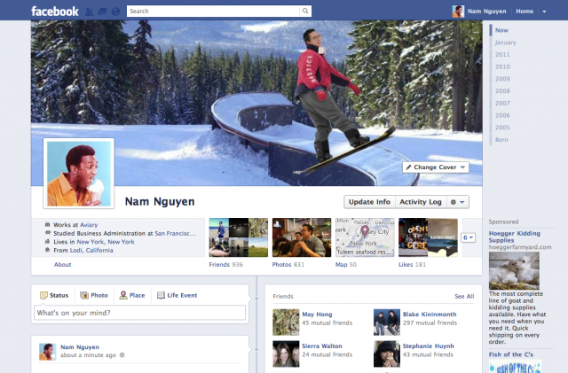Open notifications globe icon

coord(115,12)
